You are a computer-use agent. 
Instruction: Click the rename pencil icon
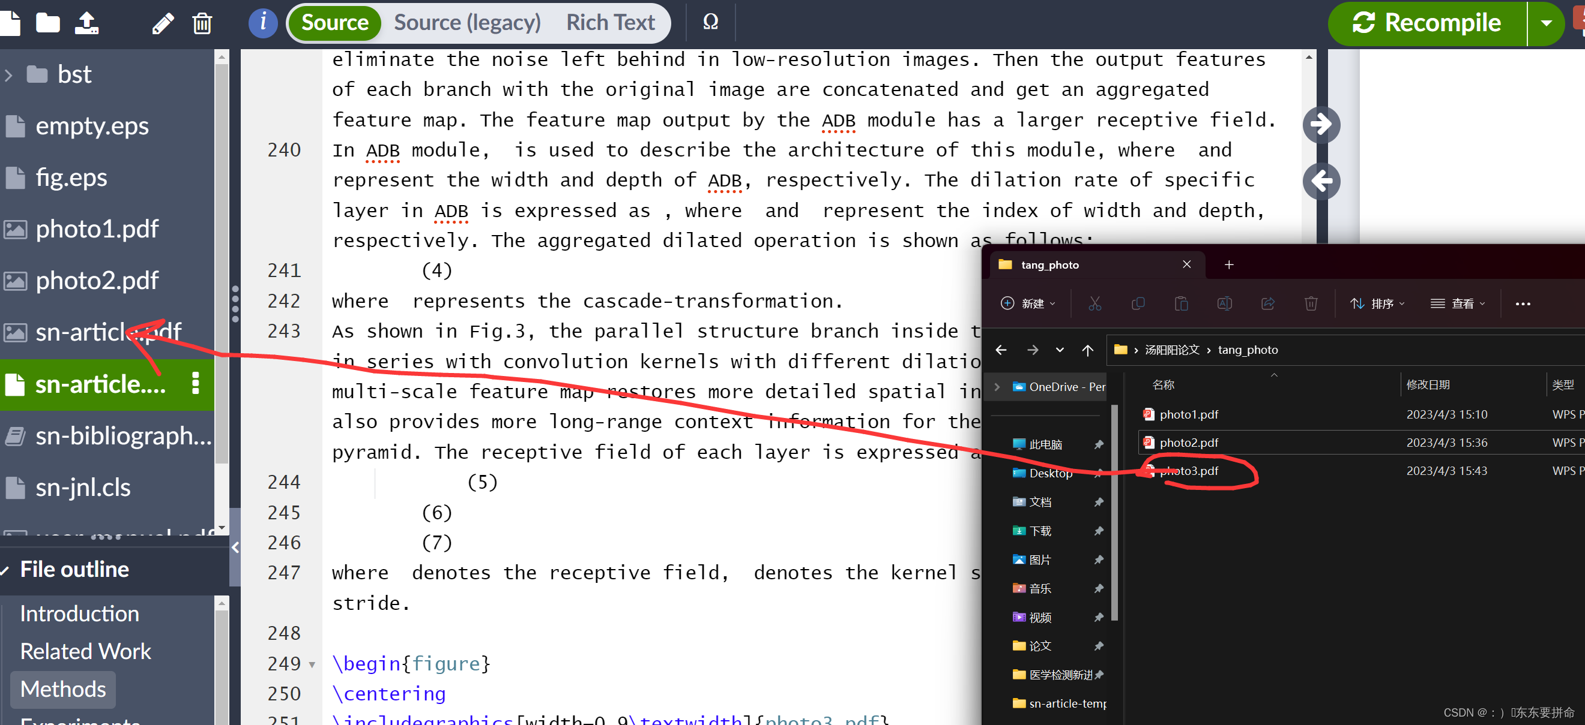(163, 23)
